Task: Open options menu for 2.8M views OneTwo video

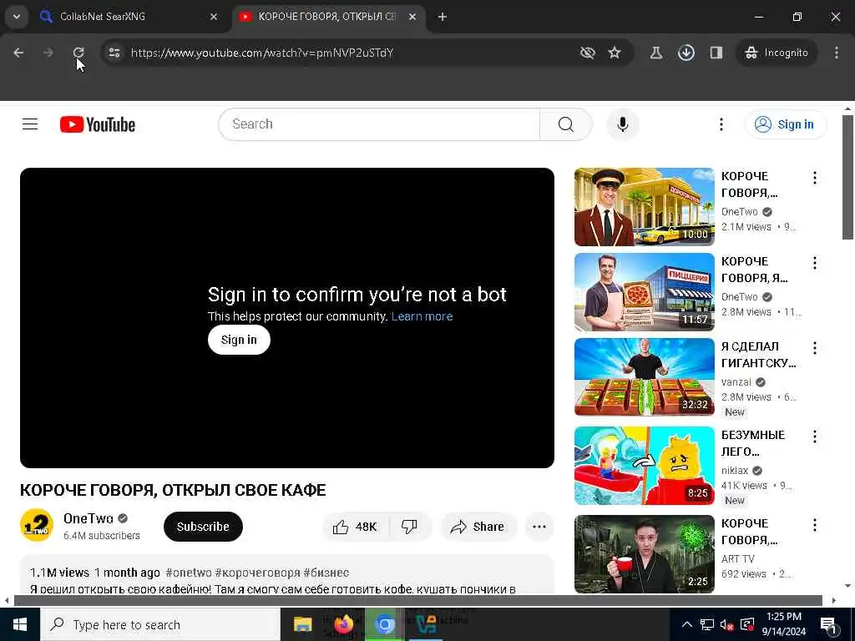Action: pos(815,263)
